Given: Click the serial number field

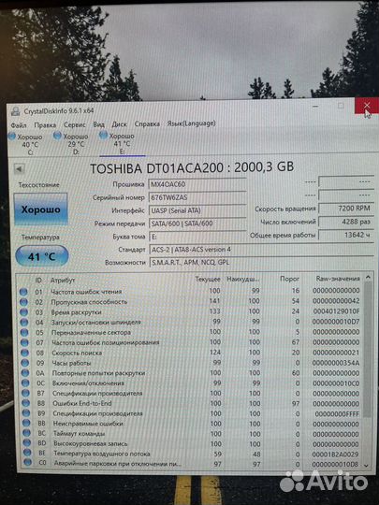Looking at the screenshot, I should [197, 197].
